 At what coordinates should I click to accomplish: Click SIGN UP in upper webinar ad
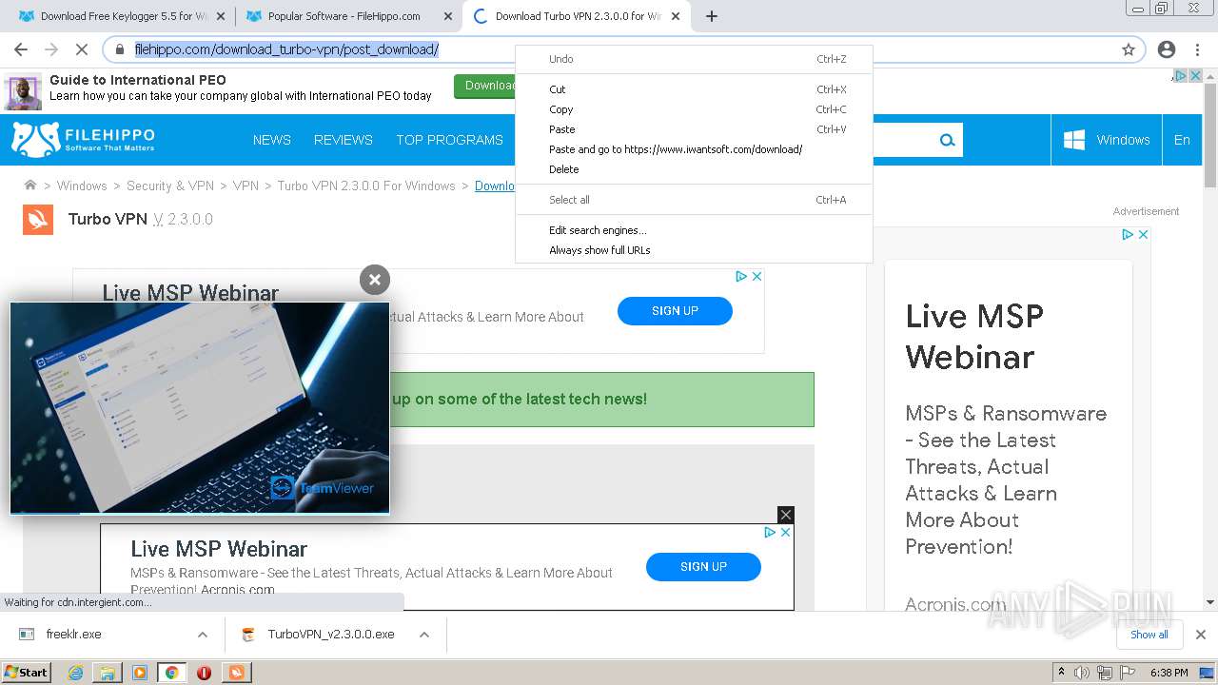[x=675, y=311]
